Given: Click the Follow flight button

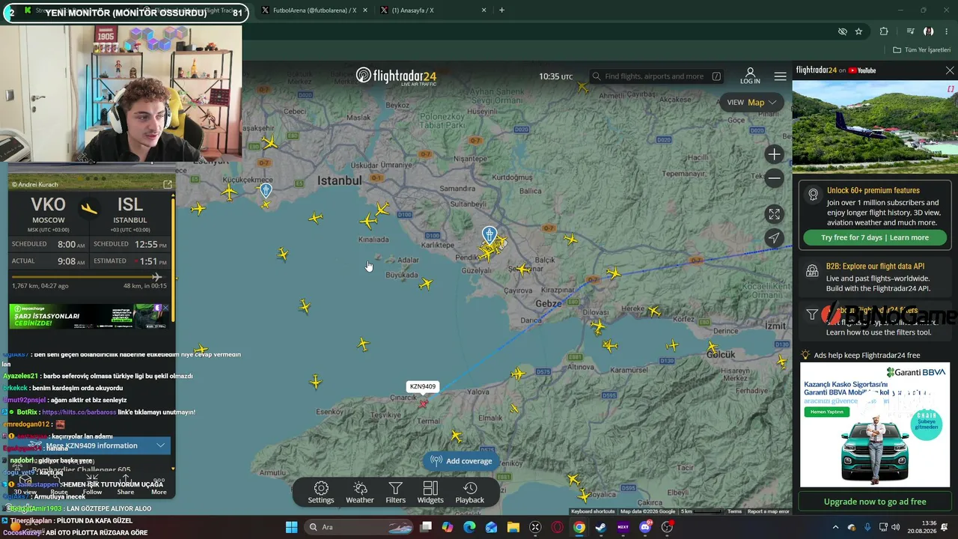Looking at the screenshot, I should pyautogui.click(x=92, y=486).
